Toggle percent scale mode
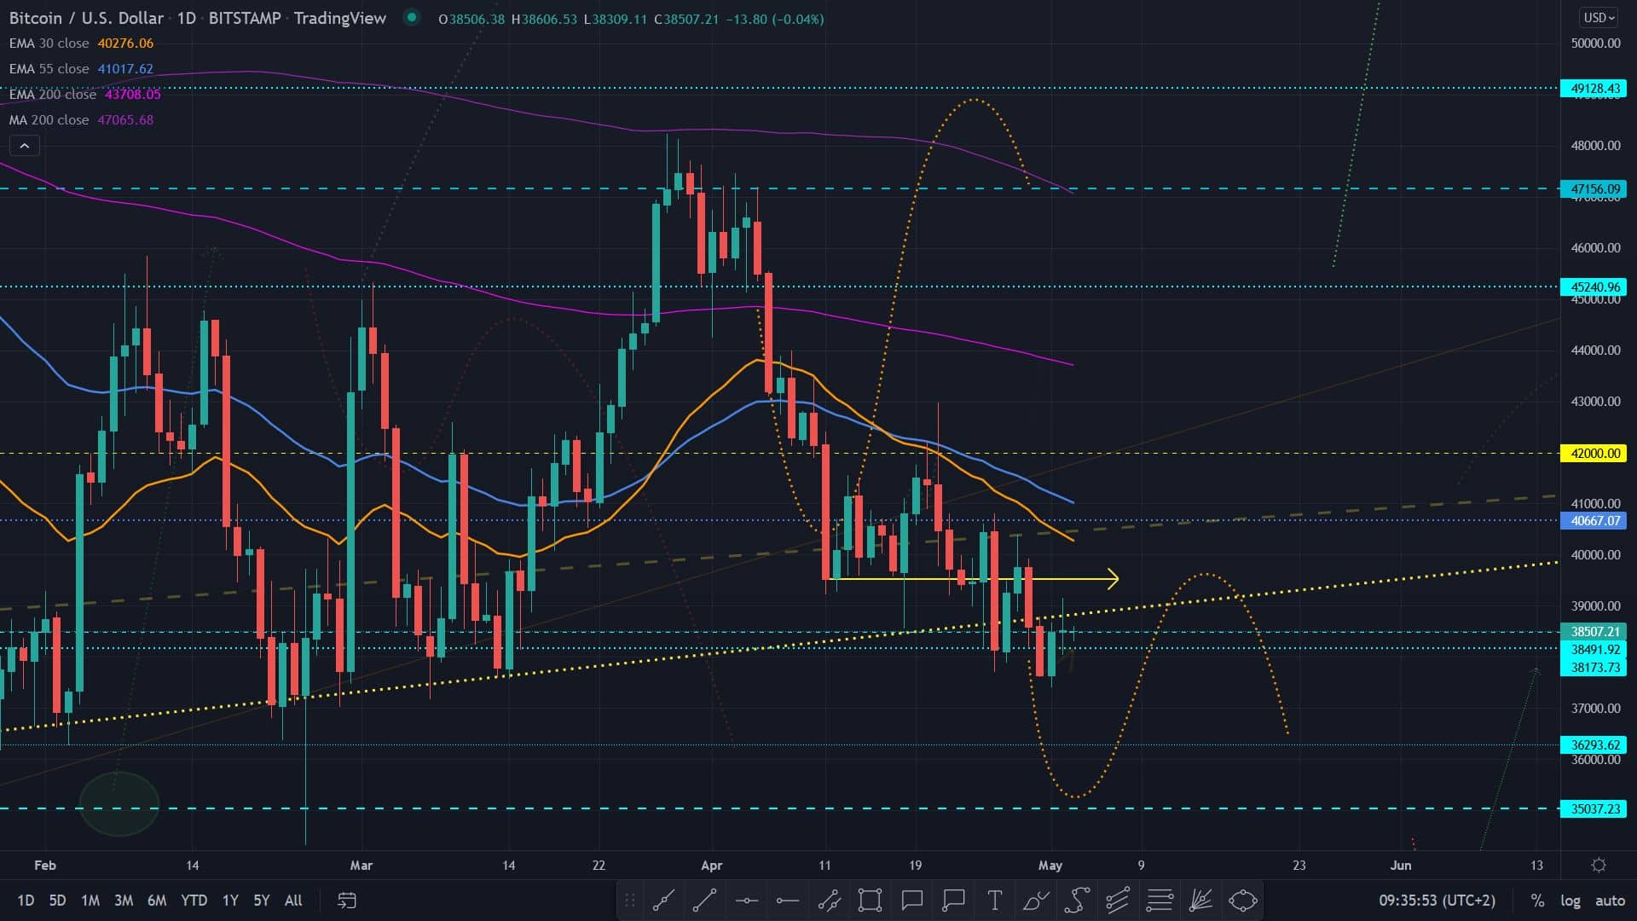 point(1537,901)
